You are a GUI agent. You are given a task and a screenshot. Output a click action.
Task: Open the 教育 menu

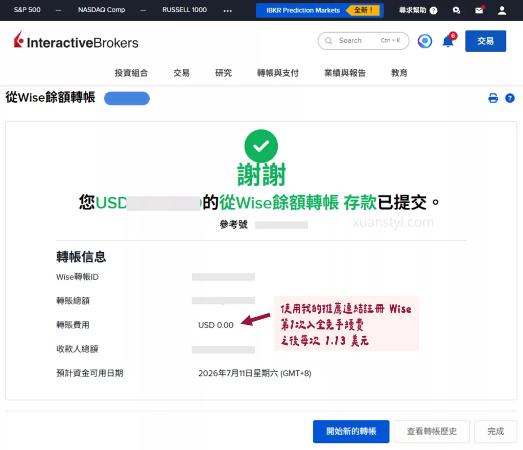(399, 73)
